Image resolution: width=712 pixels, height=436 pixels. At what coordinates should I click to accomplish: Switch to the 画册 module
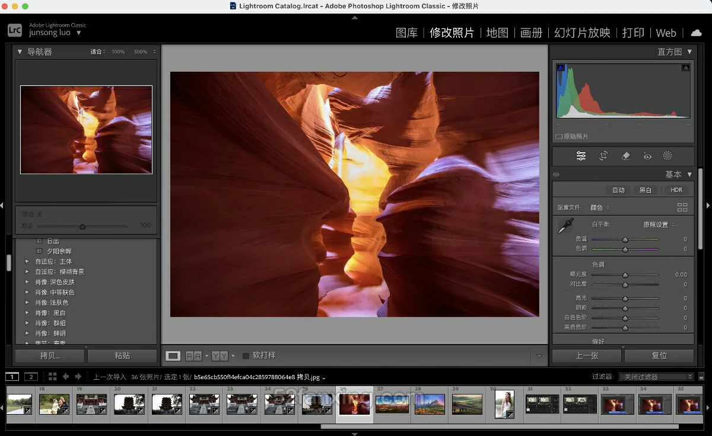(x=531, y=33)
